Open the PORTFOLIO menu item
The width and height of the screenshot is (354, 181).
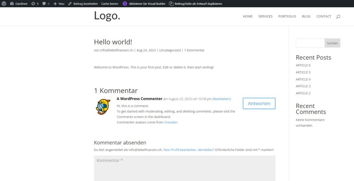pyautogui.click(x=287, y=16)
